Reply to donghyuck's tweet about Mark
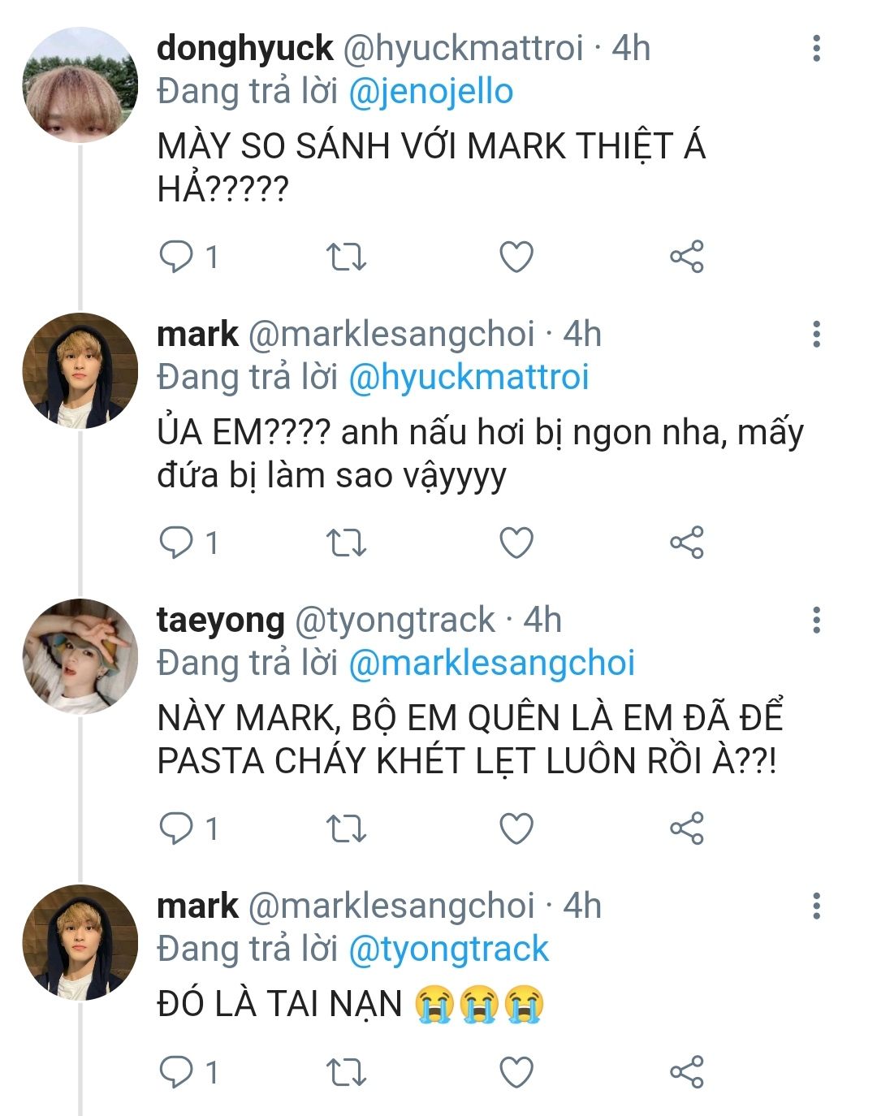The image size is (877, 1116). 176,257
